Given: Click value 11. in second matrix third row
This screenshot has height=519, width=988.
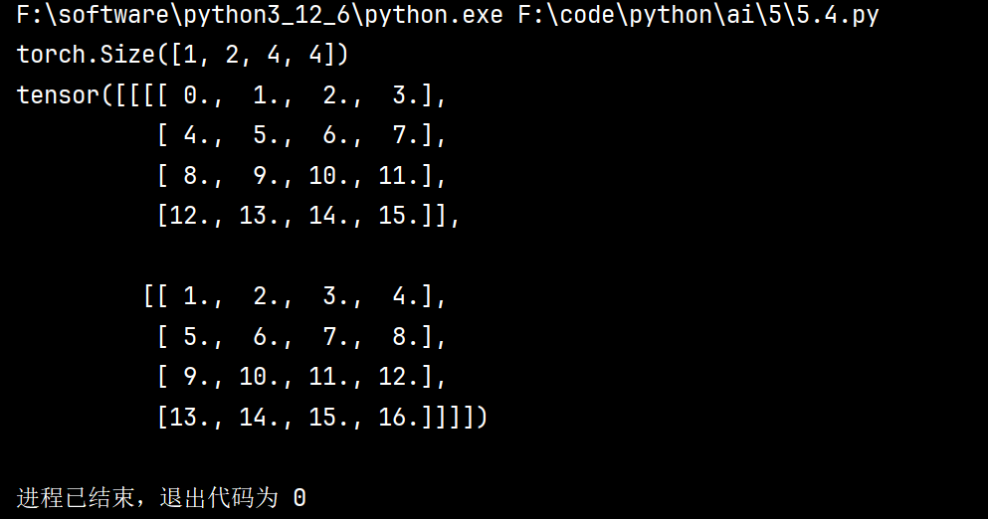Looking at the screenshot, I should pyautogui.click(x=329, y=377).
